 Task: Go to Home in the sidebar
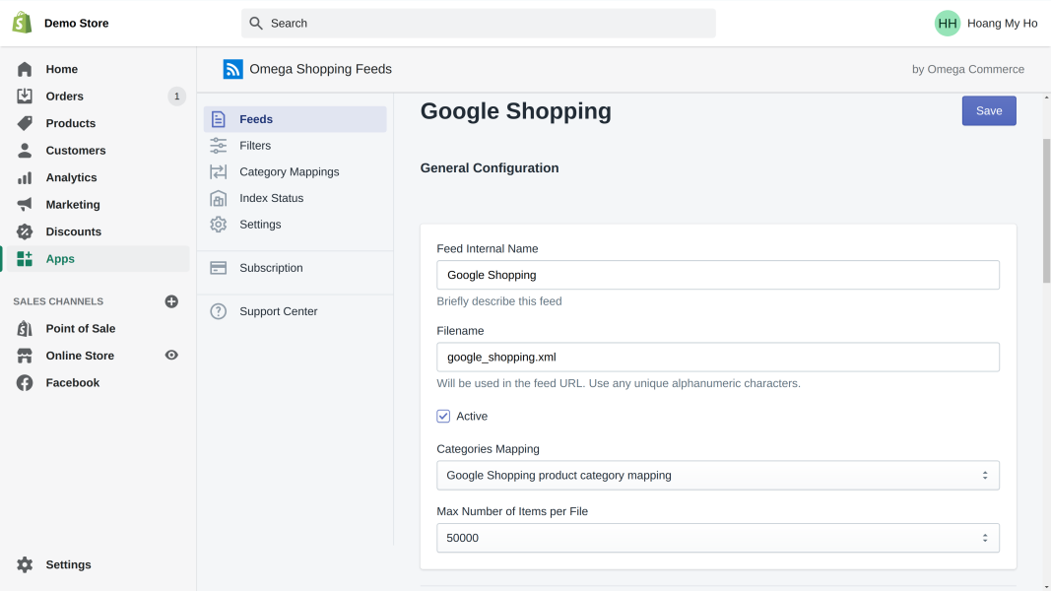coord(62,69)
